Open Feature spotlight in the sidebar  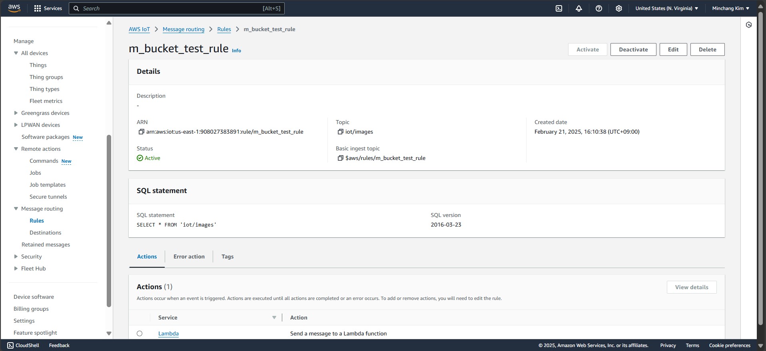(35, 333)
